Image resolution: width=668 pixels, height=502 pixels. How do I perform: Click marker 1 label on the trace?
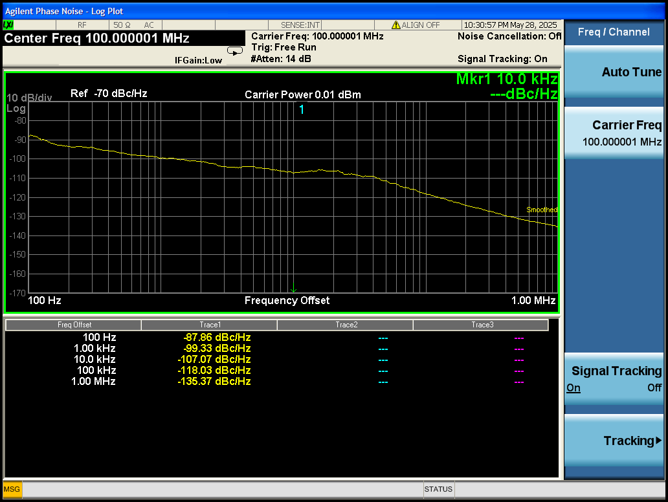click(302, 110)
